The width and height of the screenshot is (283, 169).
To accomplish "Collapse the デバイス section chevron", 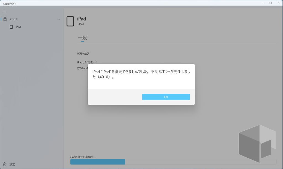I will (59, 19).
